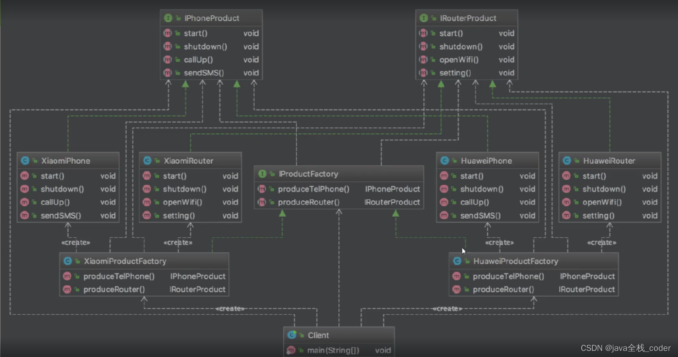Image resolution: width=678 pixels, height=357 pixels.
Task: Click the «create» label under HuaweiRouter
Action: pyautogui.click(x=602, y=242)
